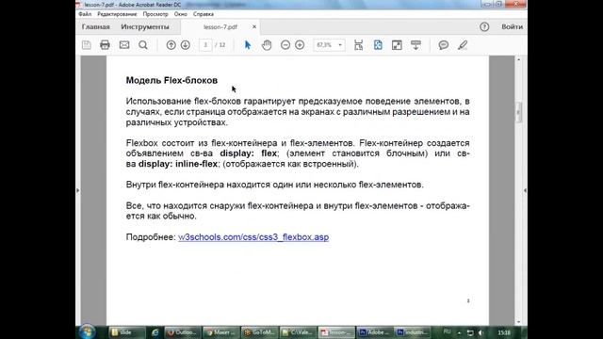Open the Файл menu
The image size is (603, 339).
tap(85, 14)
